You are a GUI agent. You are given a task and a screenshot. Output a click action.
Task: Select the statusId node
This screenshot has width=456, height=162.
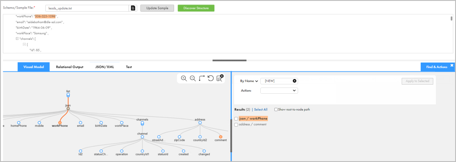coord(163,151)
